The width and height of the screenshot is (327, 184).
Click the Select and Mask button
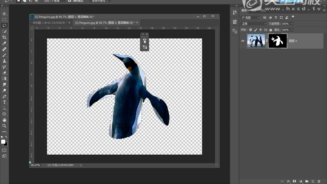pyautogui.click(x=100, y=1)
